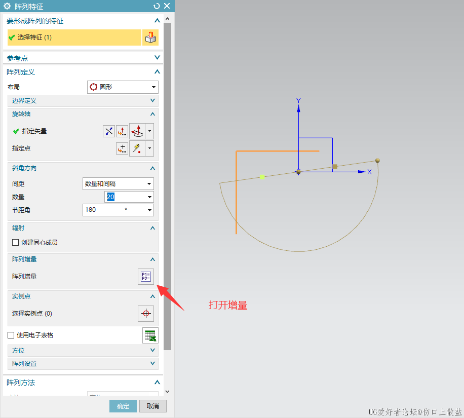Click the 阵列增量 pattern increment icon
Screen dimensions: 464x418
tap(146, 277)
